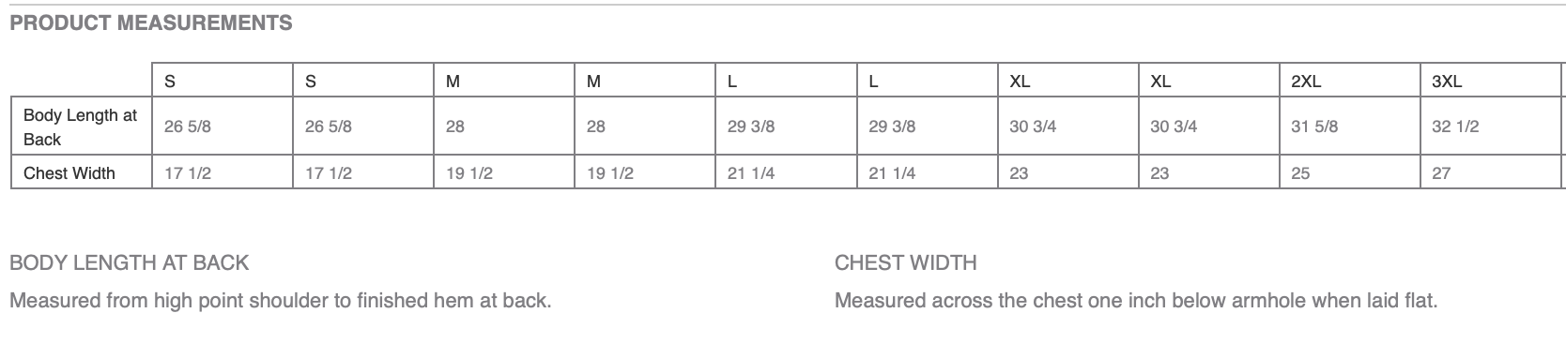Click chest width value 27
The height and width of the screenshot is (343, 1566).
pyautogui.click(x=1441, y=173)
